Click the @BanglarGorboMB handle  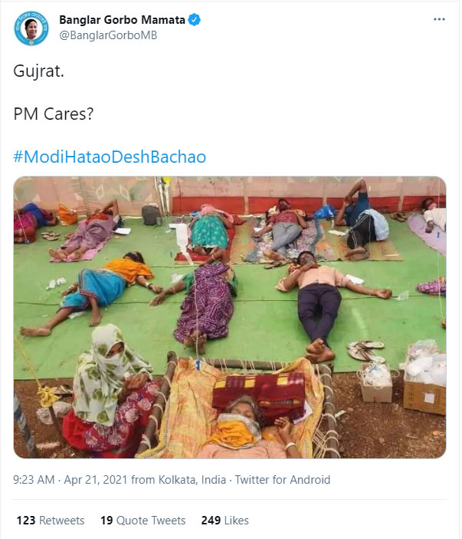coord(108,35)
